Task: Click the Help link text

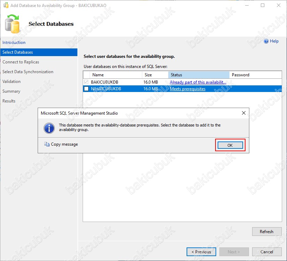Action: 274,41
